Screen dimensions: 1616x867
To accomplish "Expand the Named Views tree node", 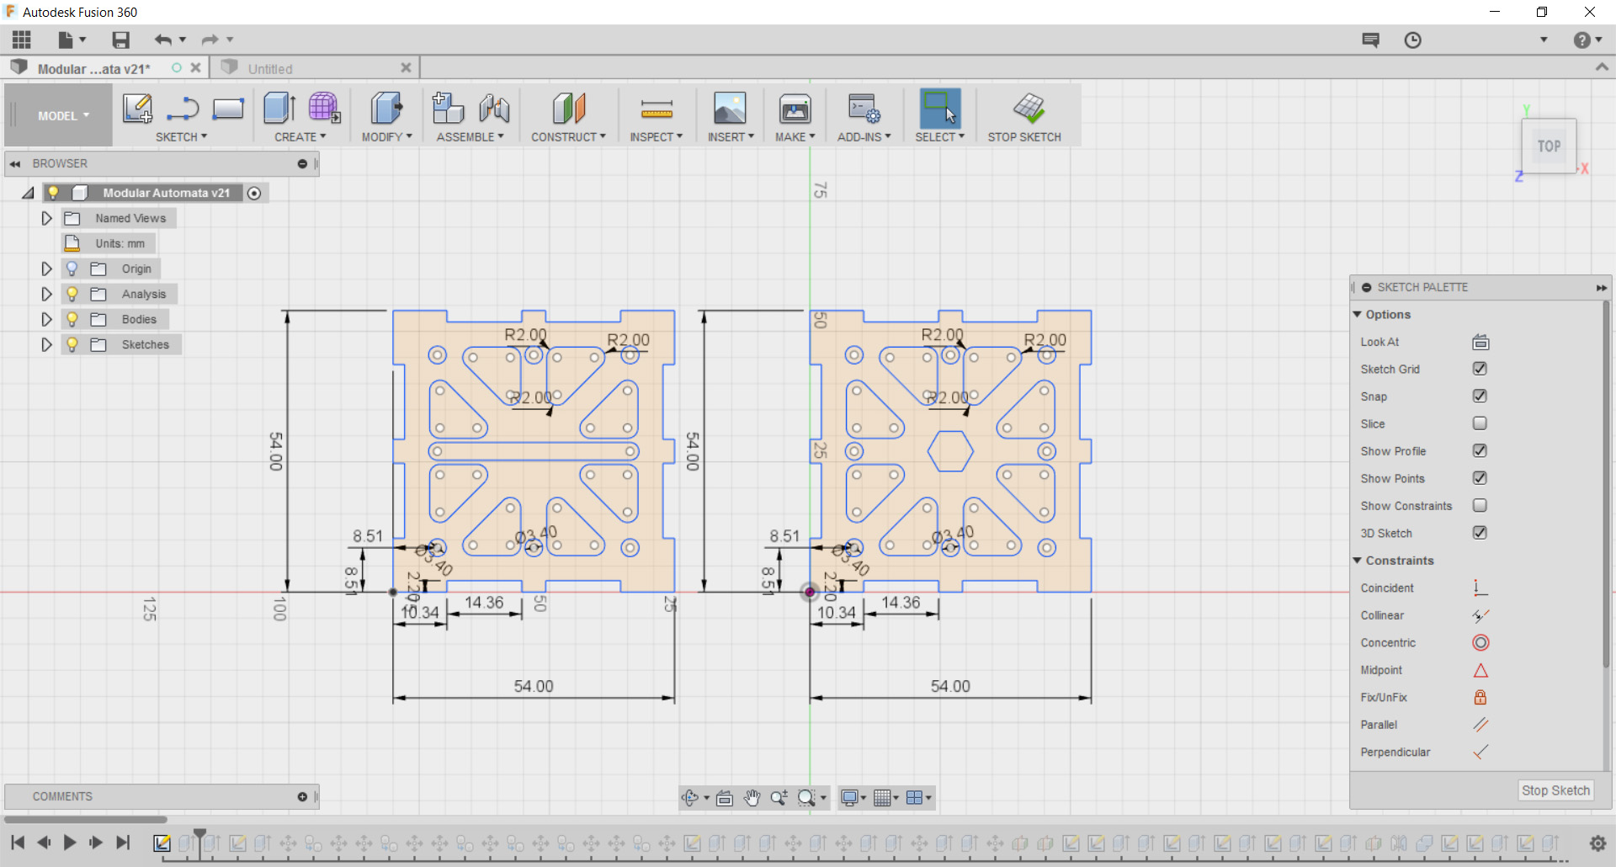I will point(46,218).
